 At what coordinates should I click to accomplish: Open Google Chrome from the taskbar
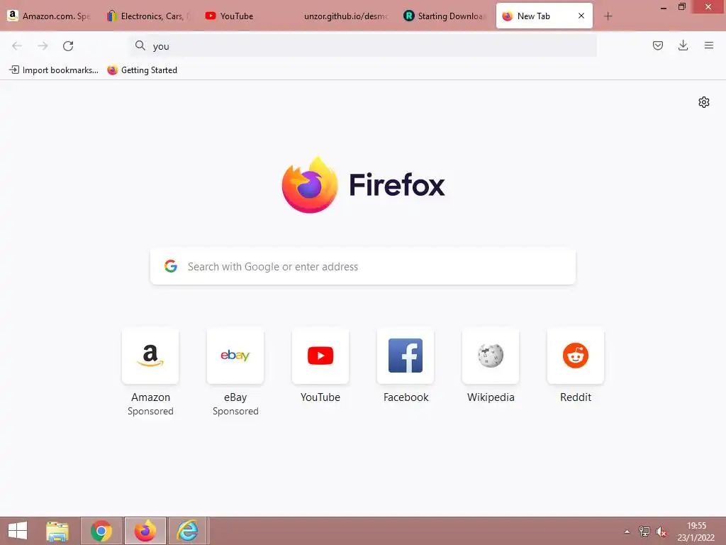click(101, 531)
